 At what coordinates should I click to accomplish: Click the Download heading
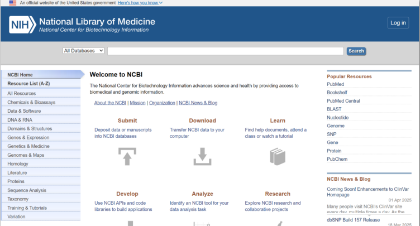[x=203, y=121]
